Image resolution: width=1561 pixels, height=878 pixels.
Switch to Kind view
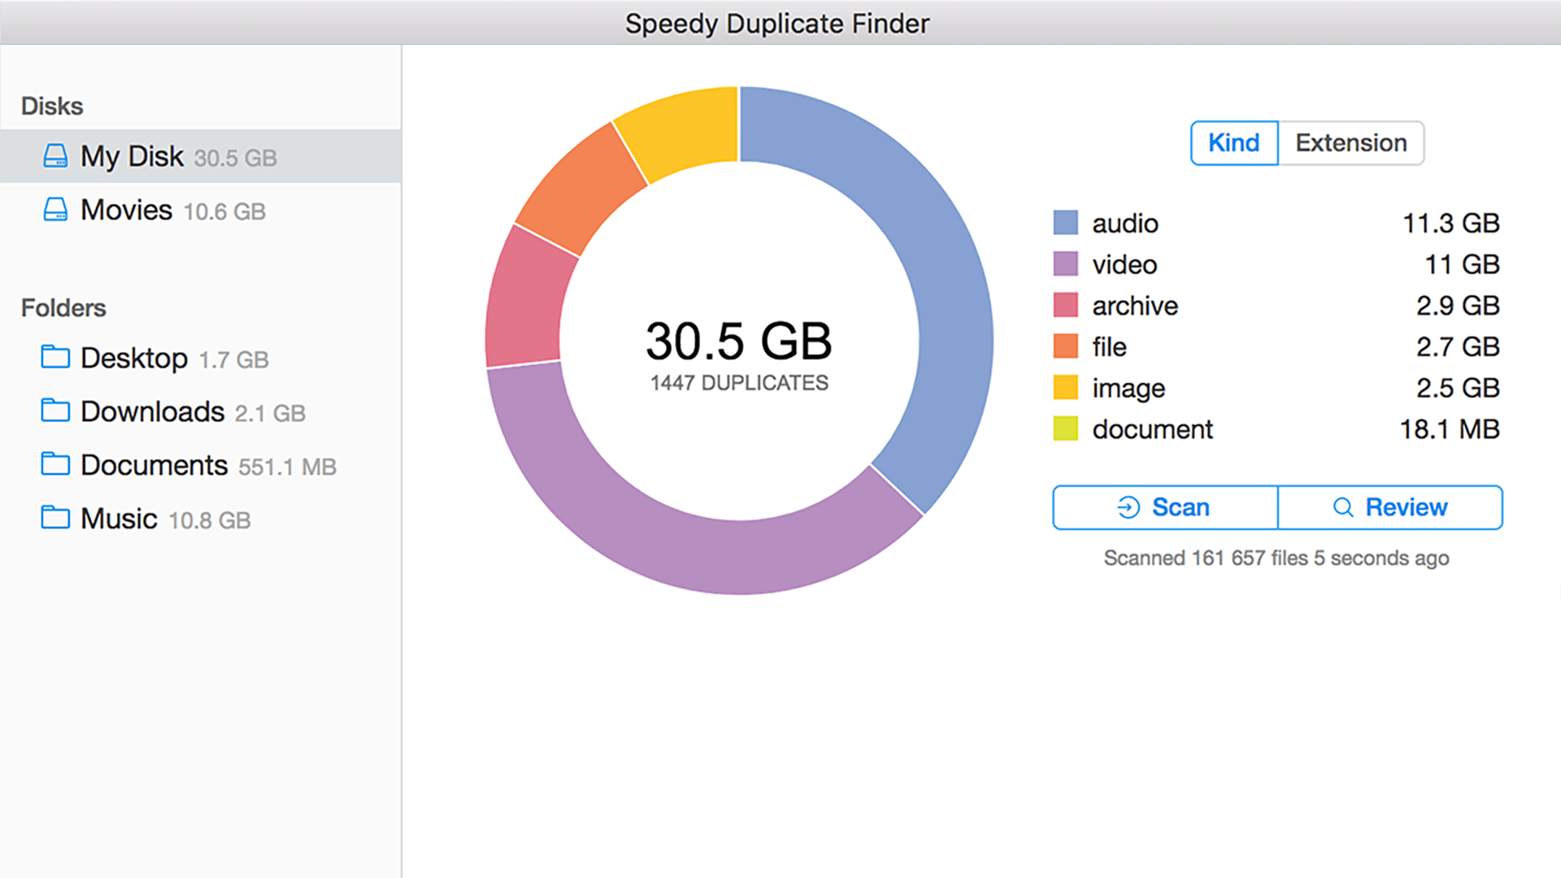tap(1233, 143)
